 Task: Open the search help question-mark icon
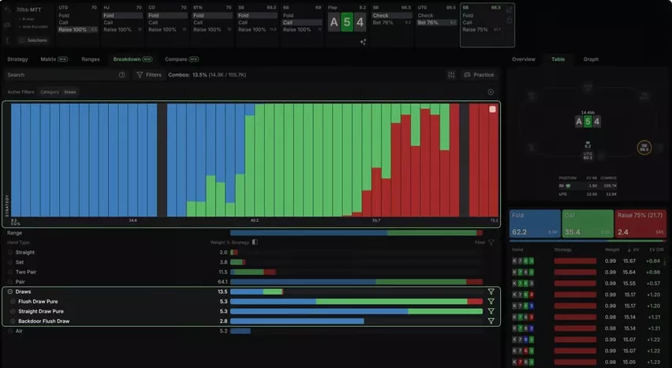click(121, 75)
